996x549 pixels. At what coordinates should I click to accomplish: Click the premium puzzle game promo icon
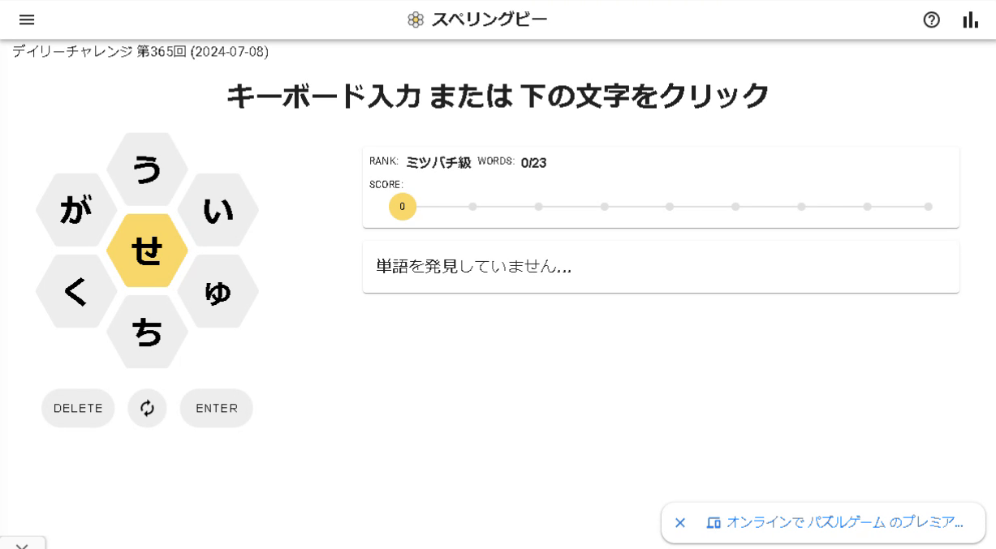click(714, 523)
